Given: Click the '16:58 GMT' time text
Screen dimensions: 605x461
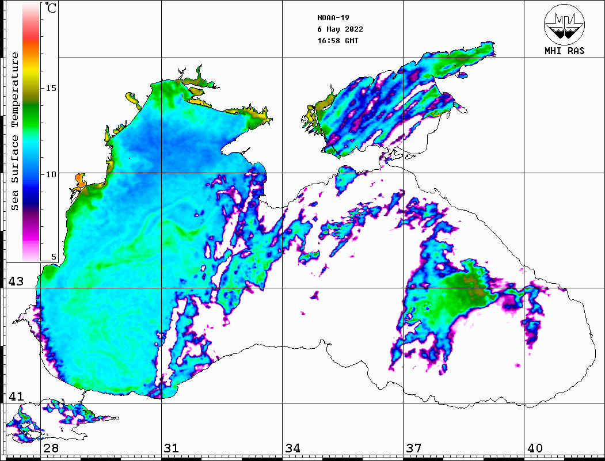Looking at the screenshot, I should pos(338,40).
